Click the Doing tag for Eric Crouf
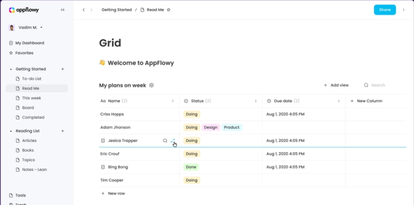This screenshot has height=205, width=414. [x=192, y=154]
